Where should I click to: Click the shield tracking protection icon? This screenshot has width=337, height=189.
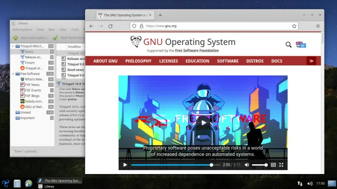[134, 26]
